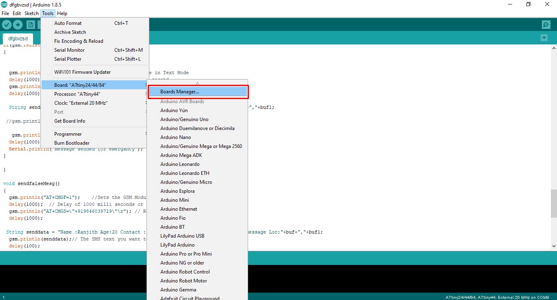Expand the Board: ATtiny24/44/84 submenu
557x300 pixels.
point(95,85)
